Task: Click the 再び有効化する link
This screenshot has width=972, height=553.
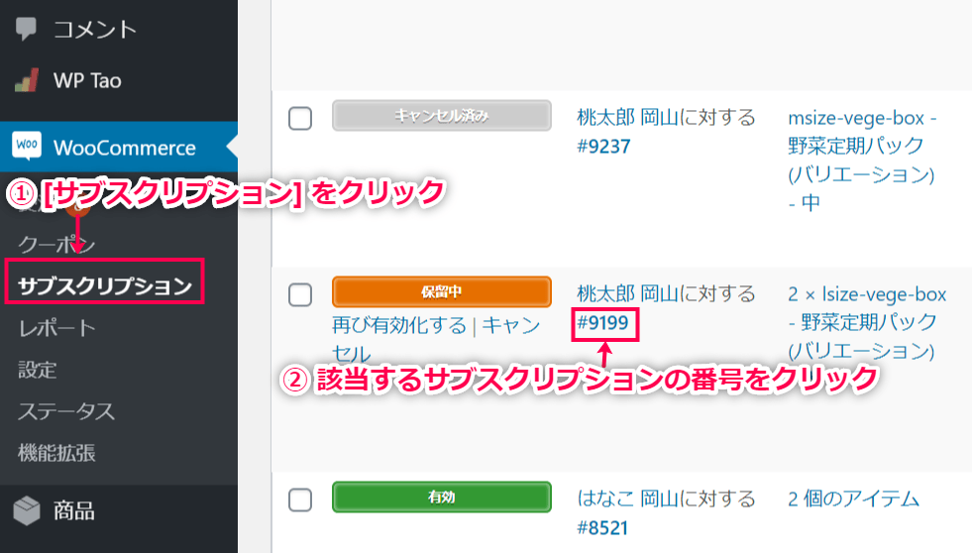Action: 399,325
